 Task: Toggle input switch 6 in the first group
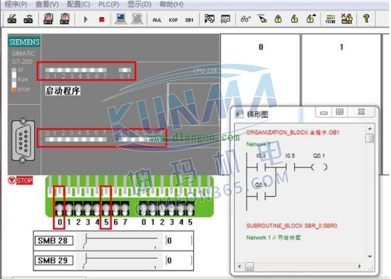115,208
